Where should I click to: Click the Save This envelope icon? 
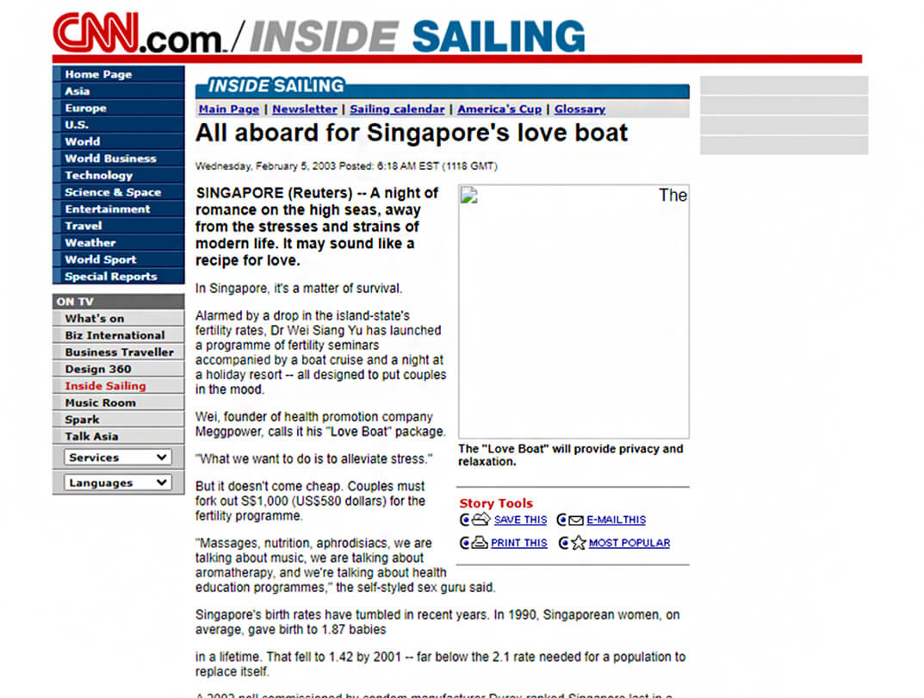tap(481, 520)
